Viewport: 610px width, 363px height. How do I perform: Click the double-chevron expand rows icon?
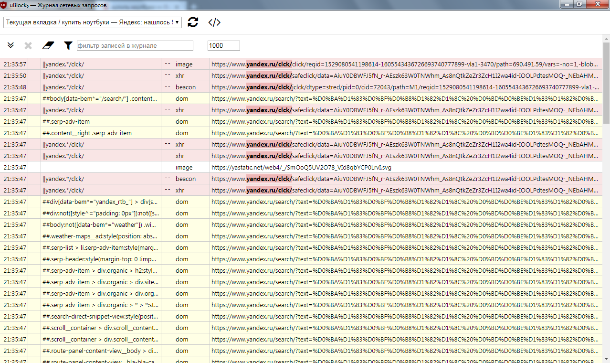11,45
